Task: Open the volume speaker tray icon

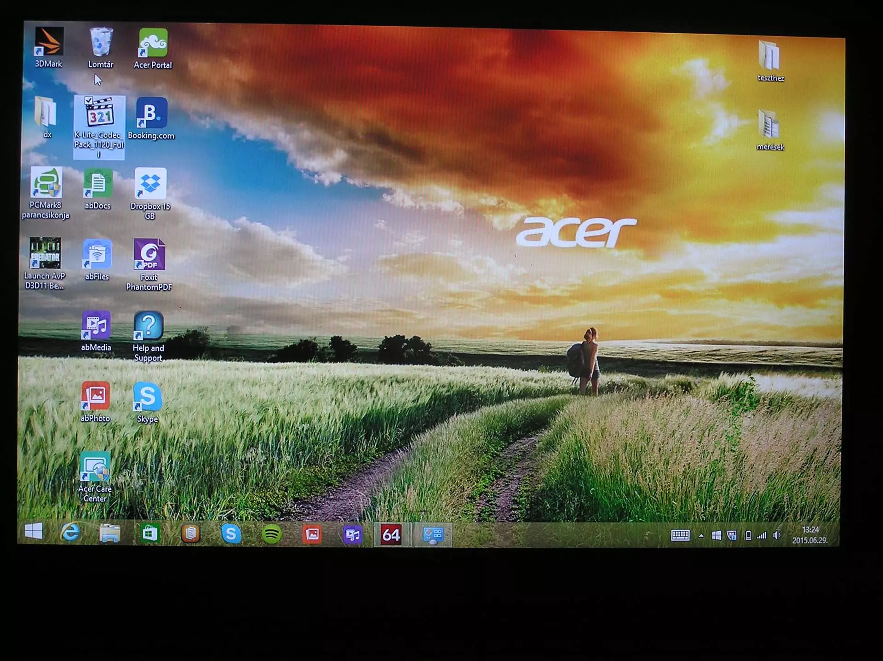Action: click(x=777, y=535)
